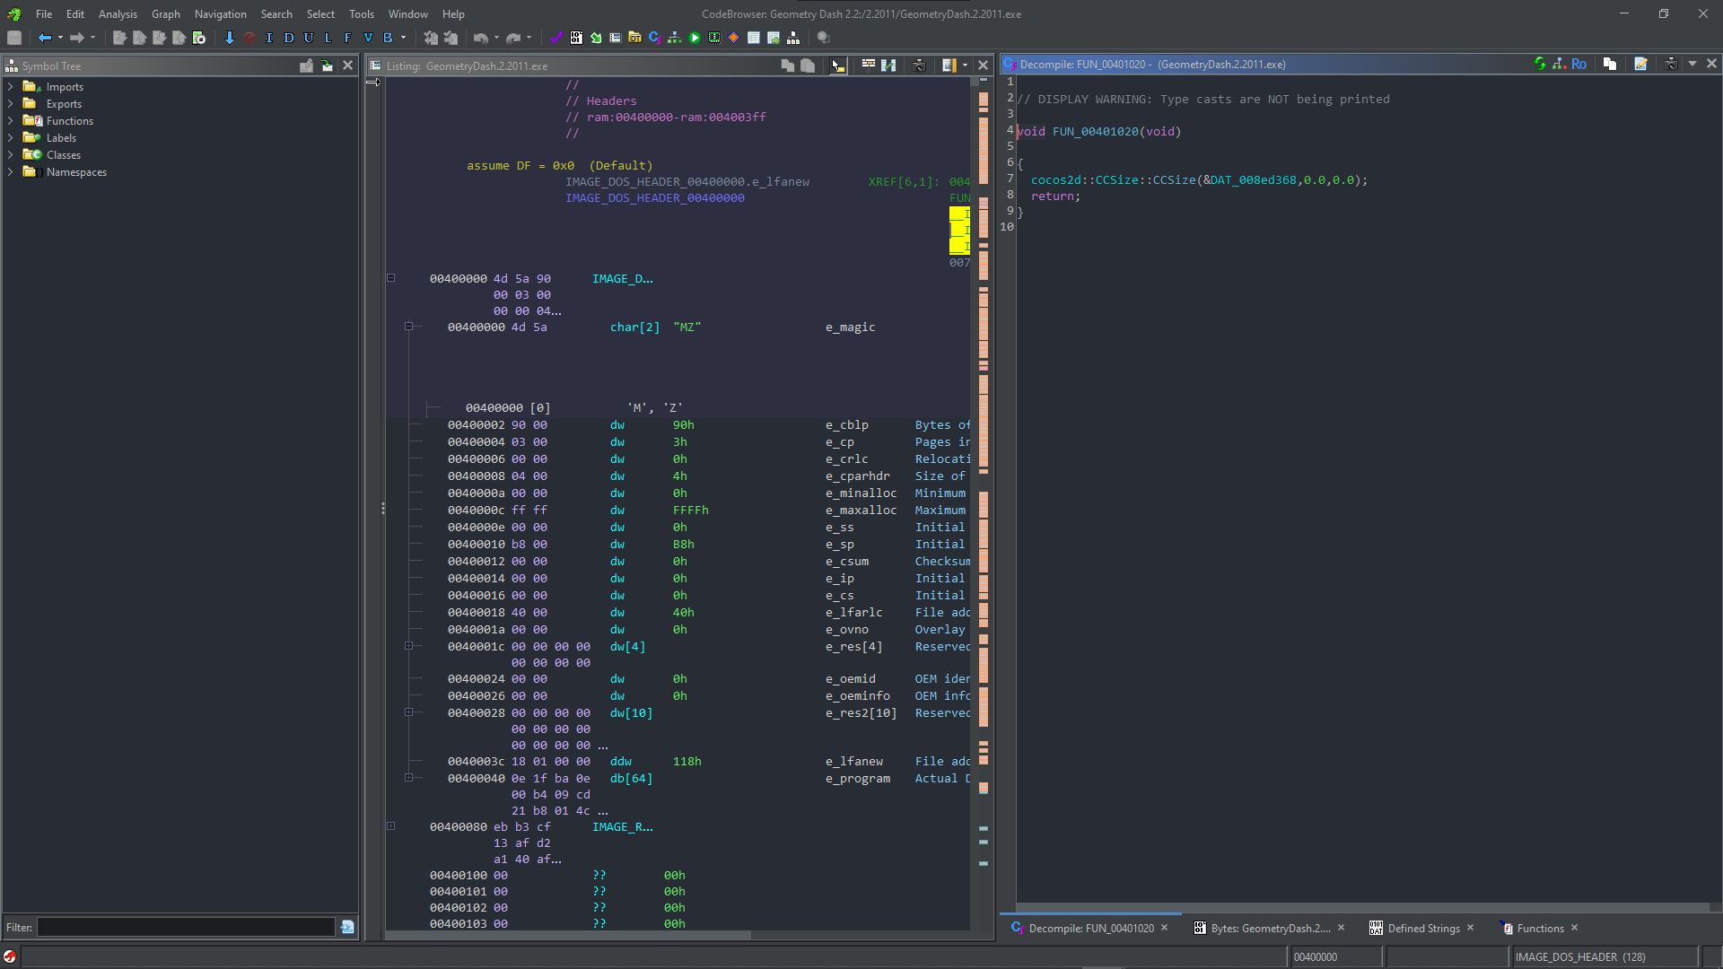Toggle the first 'U' undefined navigation icon
This screenshot has height=969, width=1723.
(x=309, y=38)
